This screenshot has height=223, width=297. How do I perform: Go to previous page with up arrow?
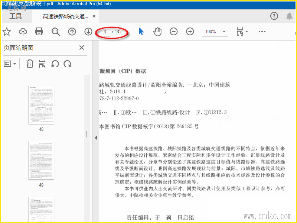pyautogui.click(x=72, y=32)
